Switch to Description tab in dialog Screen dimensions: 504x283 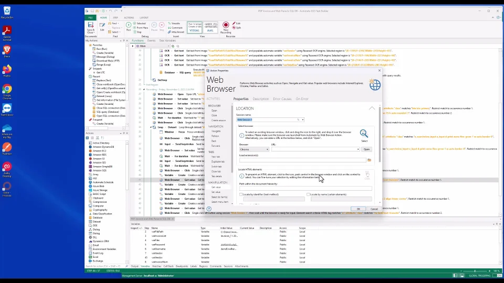click(x=261, y=99)
